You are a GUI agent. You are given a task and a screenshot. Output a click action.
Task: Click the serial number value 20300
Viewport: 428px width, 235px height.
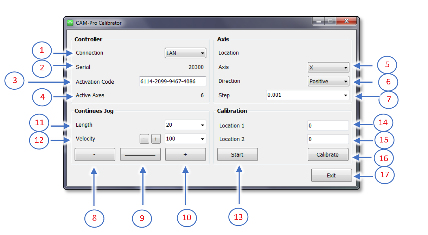pyautogui.click(x=196, y=67)
